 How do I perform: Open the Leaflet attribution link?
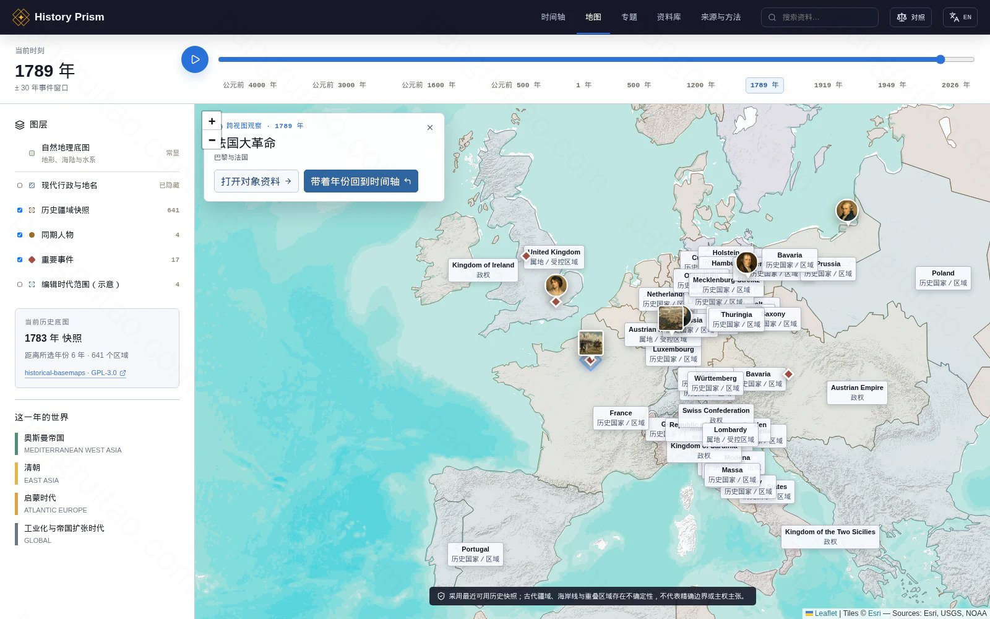pyautogui.click(x=825, y=613)
